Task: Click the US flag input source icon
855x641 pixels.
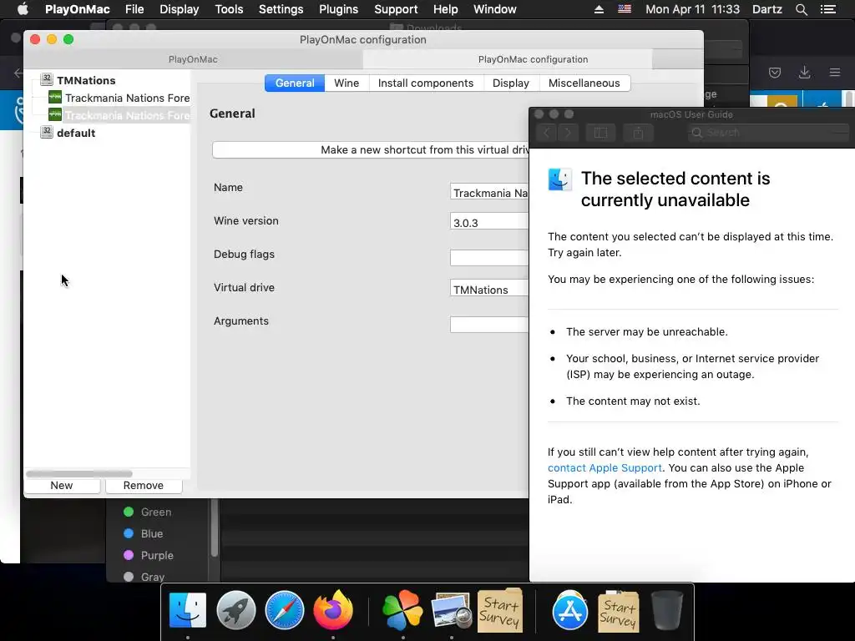Action: 625,9
